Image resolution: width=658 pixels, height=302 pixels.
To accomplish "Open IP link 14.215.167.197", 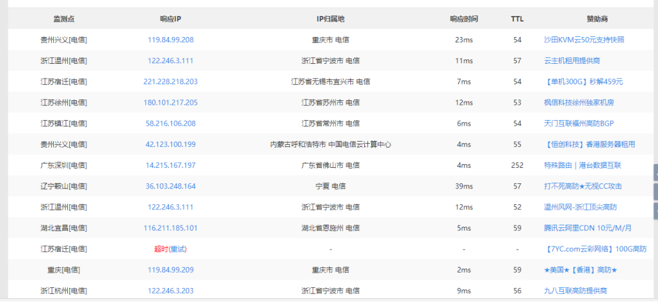I will click(x=170, y=165).
